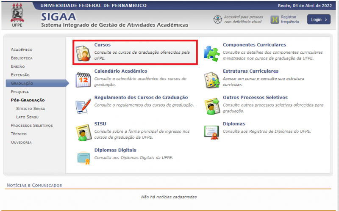This screenshot has width=339, height=211.
Task: Open the Diplomas Digitais link
Action: (x=115, y=150)
